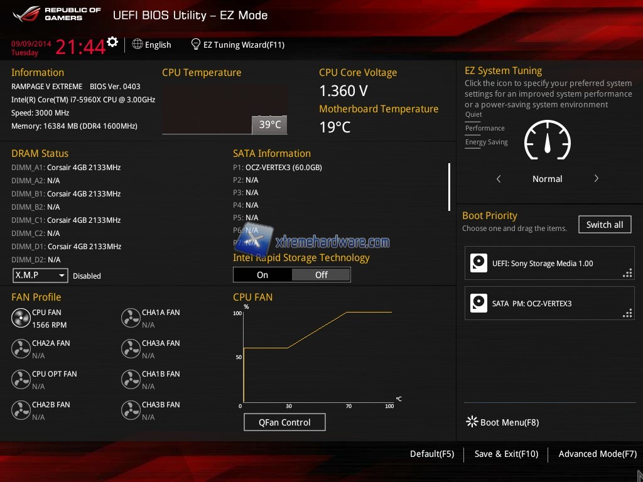Screen dimensions: 643x482
Task: Click the EZ System Tuning gauge dial
Action: 547,140
